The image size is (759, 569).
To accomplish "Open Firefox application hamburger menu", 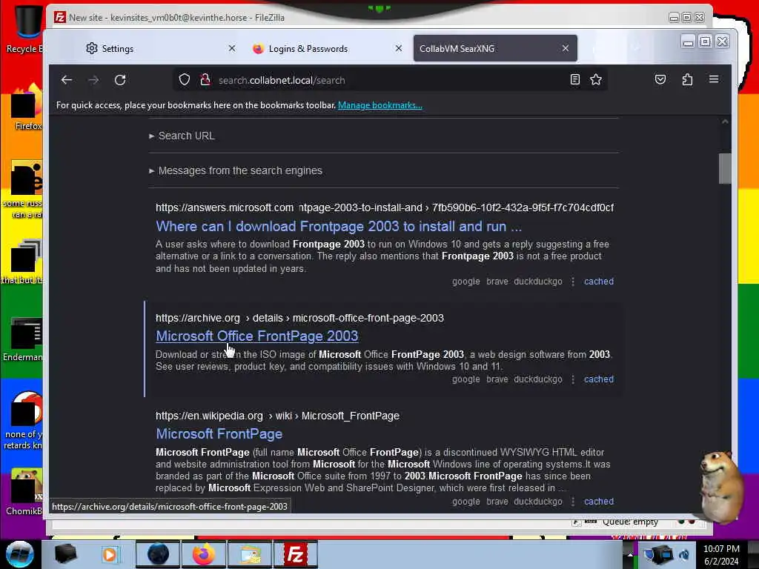I will point(714,79).
